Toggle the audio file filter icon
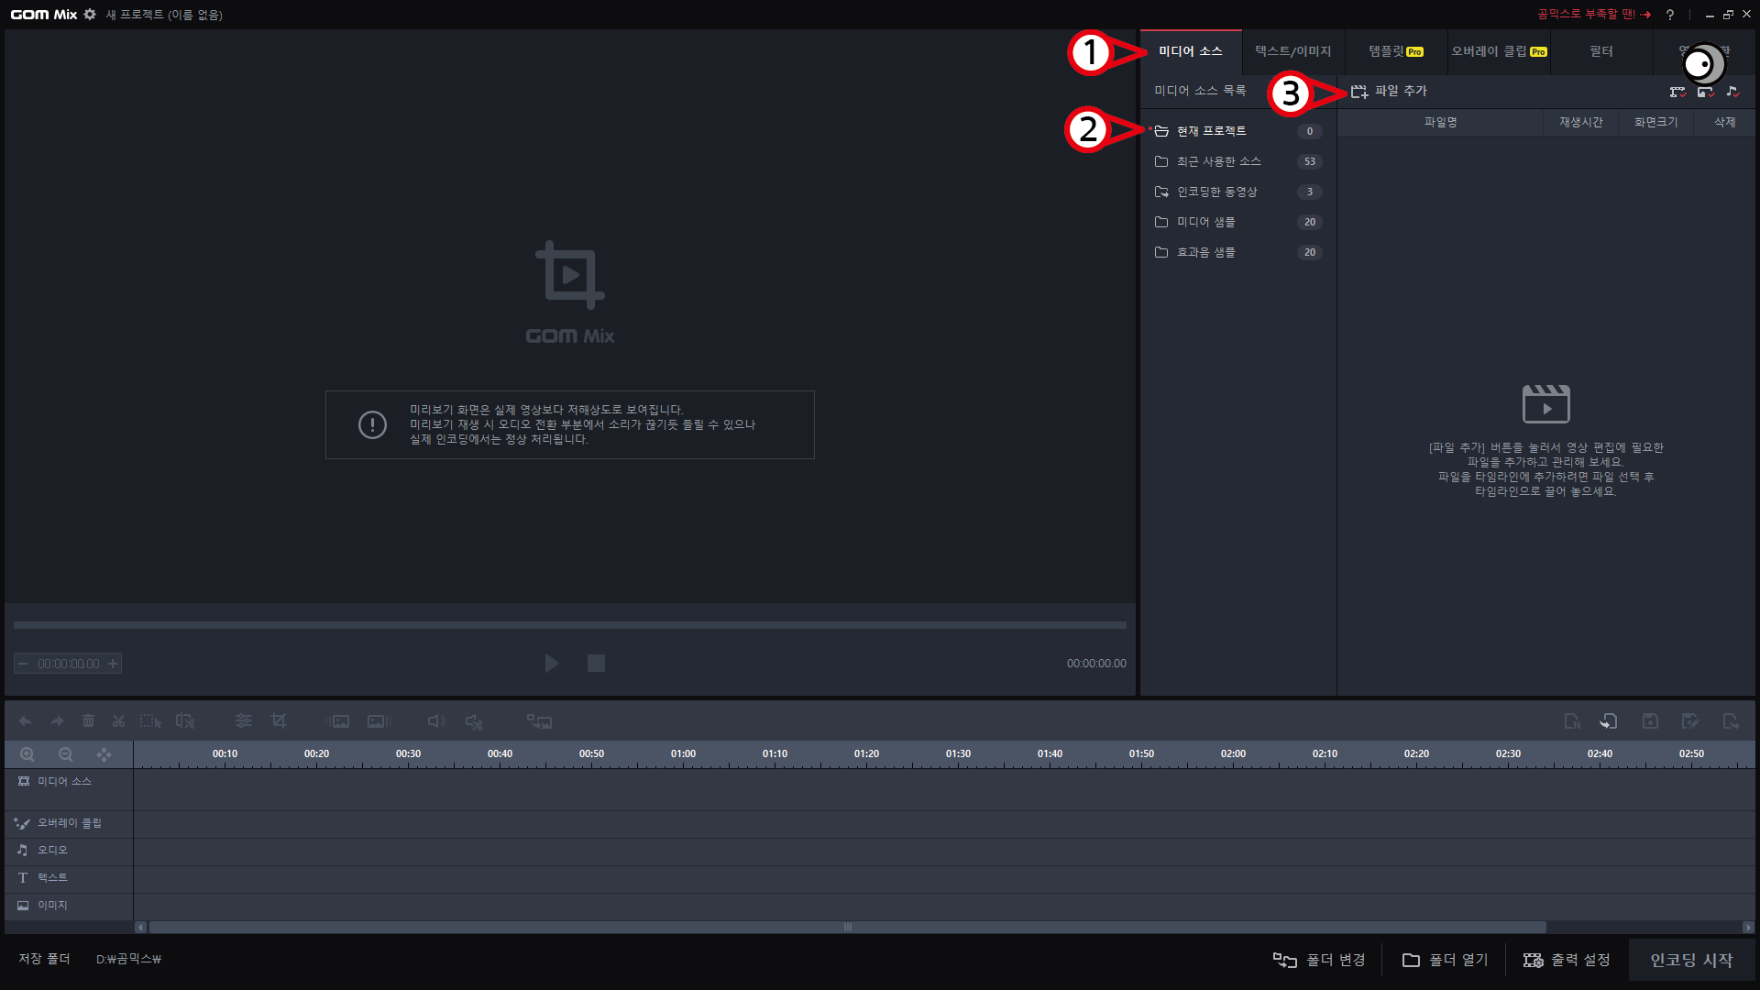Viewport: 1760px width, 990px height. pos(1732,92)
